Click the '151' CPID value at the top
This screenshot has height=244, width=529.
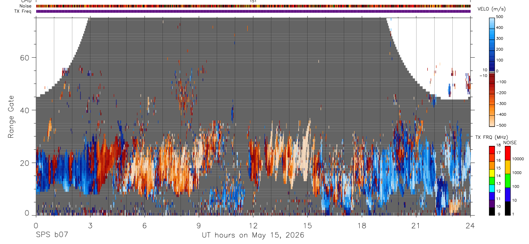point(253,1)
